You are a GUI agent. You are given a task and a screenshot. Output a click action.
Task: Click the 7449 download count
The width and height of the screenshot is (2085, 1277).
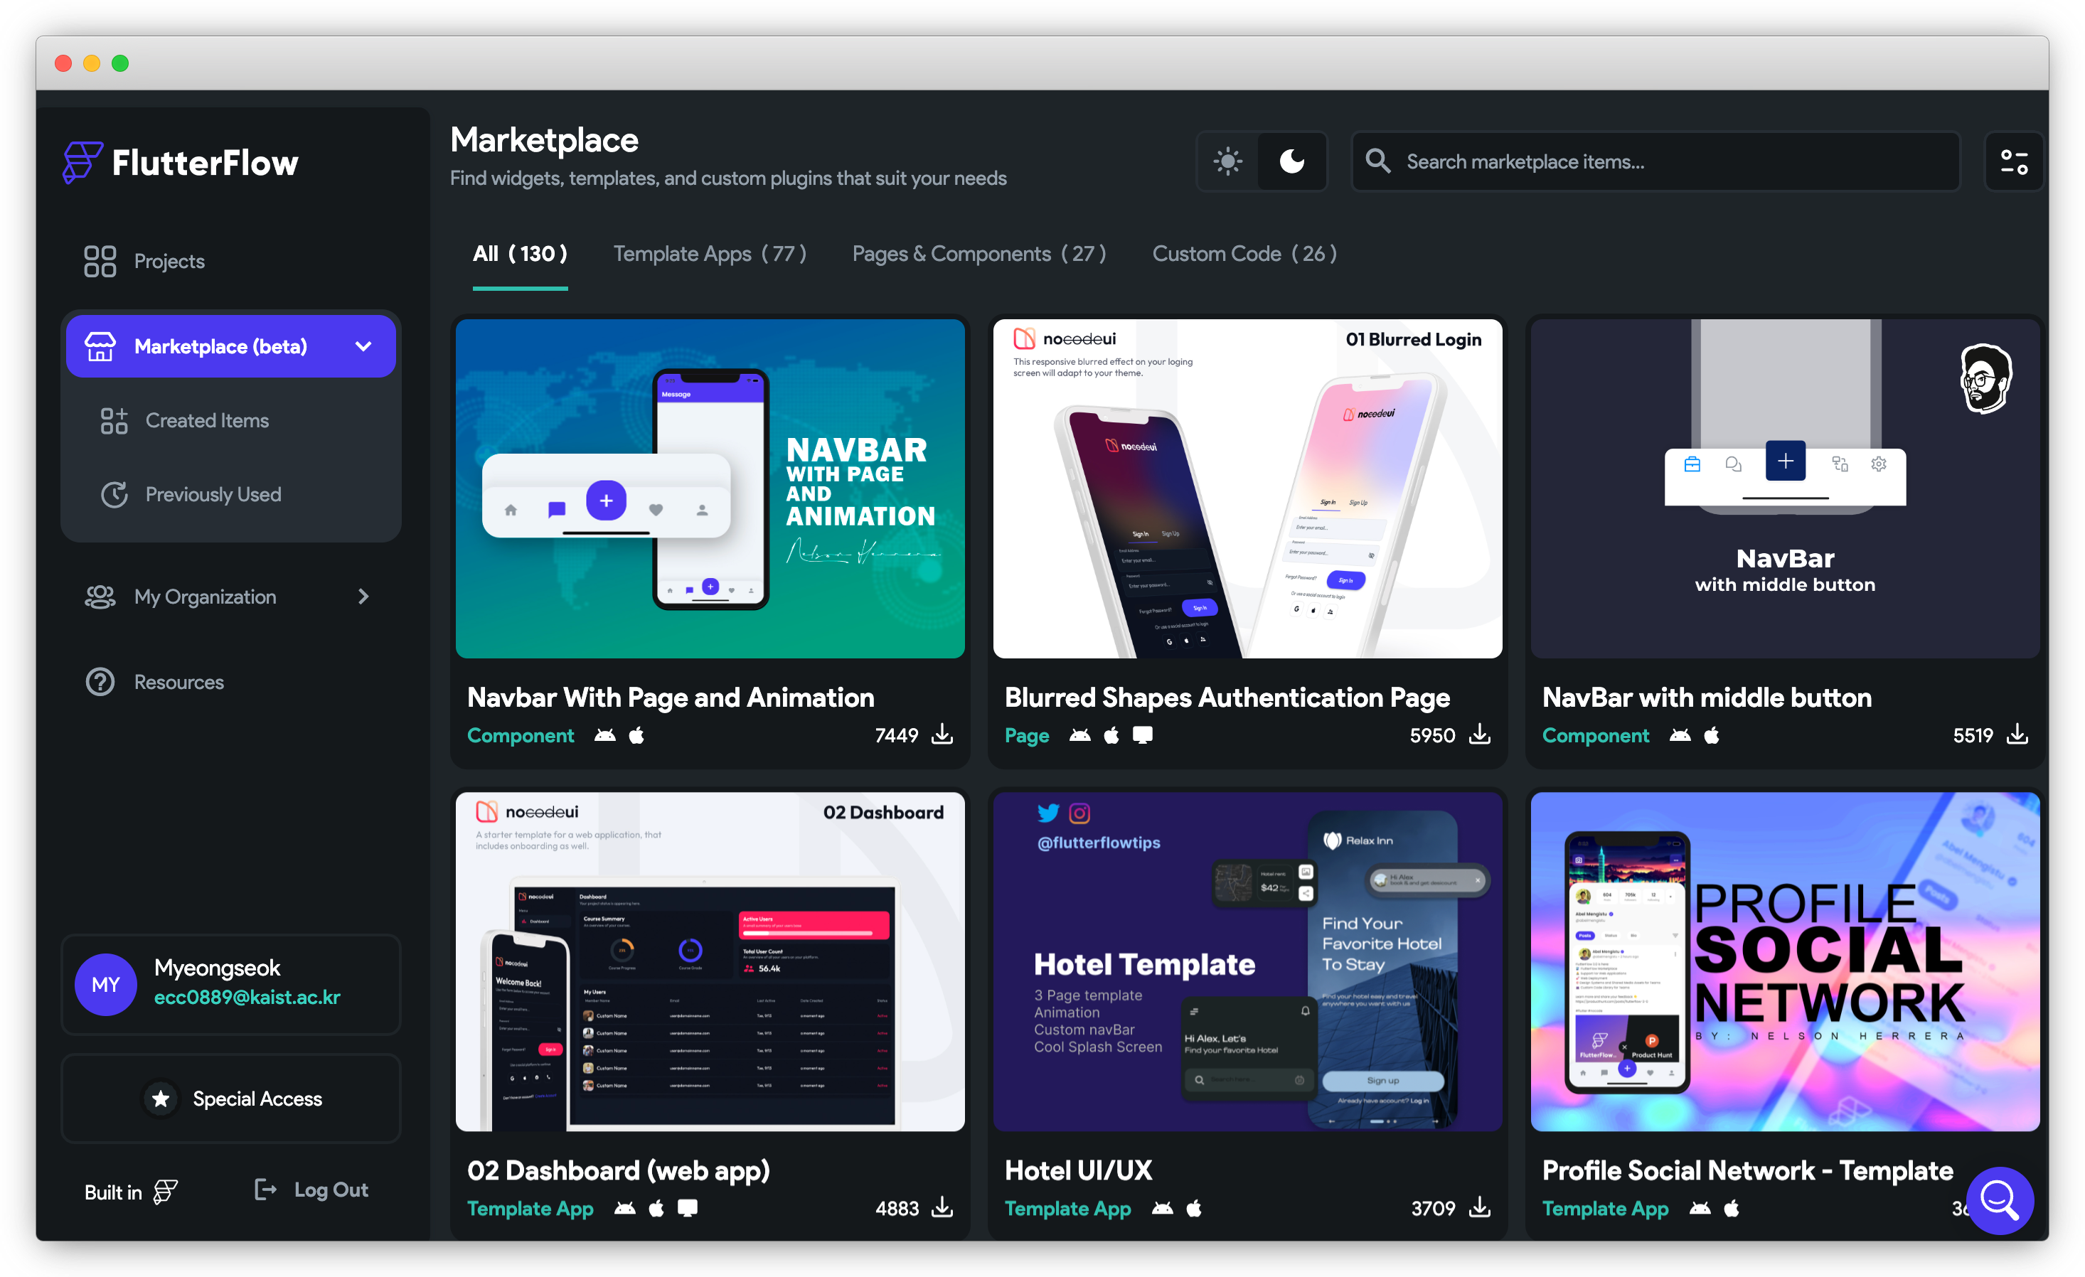click(x=896, y=735)
